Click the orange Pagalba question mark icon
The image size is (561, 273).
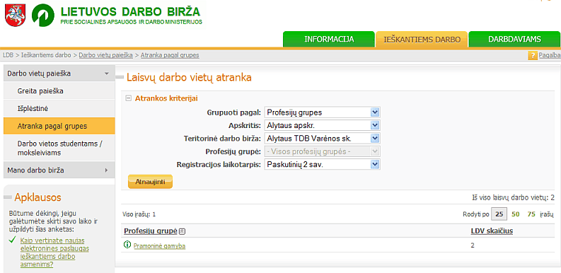tap(533, 55)
